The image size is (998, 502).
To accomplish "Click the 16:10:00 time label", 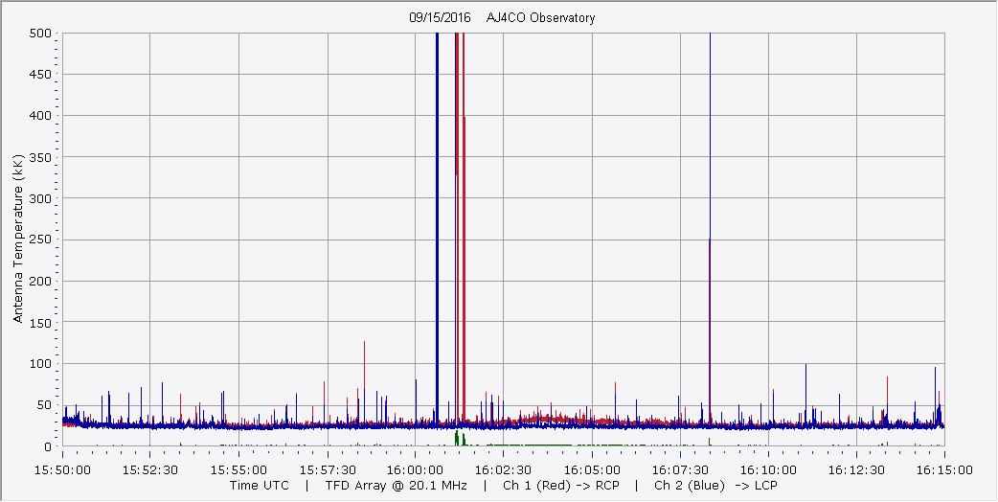I will (x=768, y=470).
